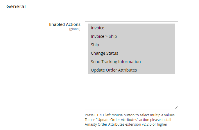The width and height of the screenshot is (199, 130).
Task: Click the Enabled Actions field label
Action: point(64,24)
